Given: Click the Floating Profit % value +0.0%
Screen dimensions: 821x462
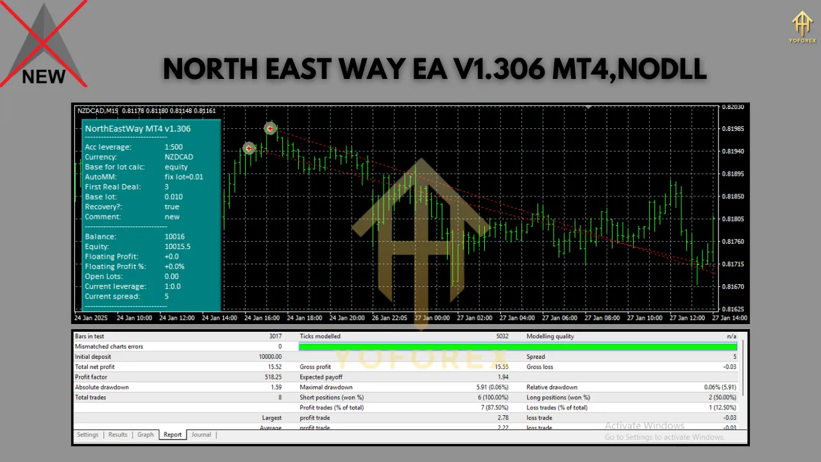Looking at the screenshot, I should coord(174,266).
